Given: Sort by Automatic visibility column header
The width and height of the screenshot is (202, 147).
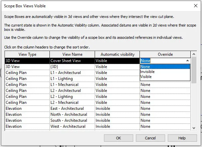Looking at the screenshot, I should 117,54.
